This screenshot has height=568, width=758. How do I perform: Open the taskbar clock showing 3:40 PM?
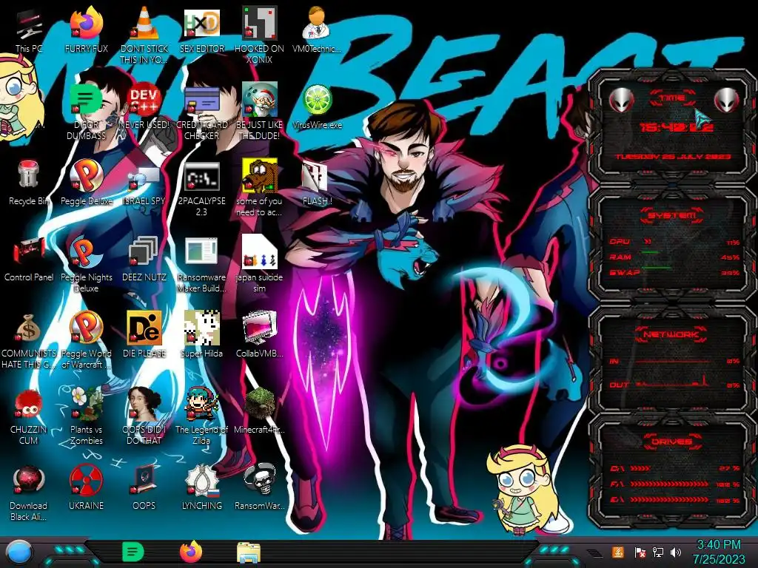pyautogui.click(x=719, y=552)
